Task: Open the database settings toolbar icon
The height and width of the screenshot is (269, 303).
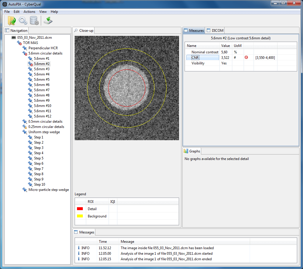Action: pyautogui.click(x=34, y=20)
